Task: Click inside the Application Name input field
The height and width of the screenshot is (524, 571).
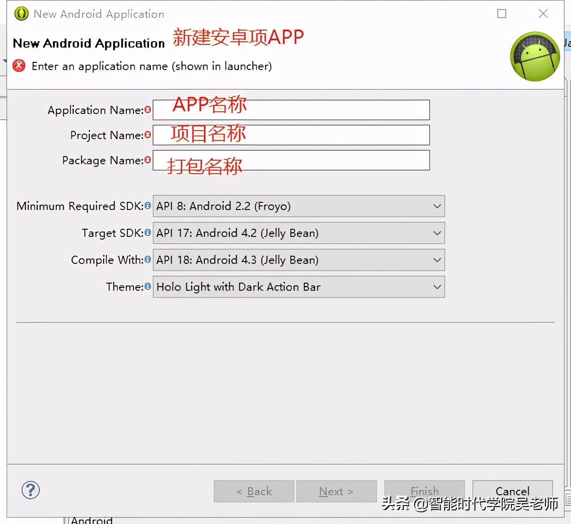Action: coord(291,110)
